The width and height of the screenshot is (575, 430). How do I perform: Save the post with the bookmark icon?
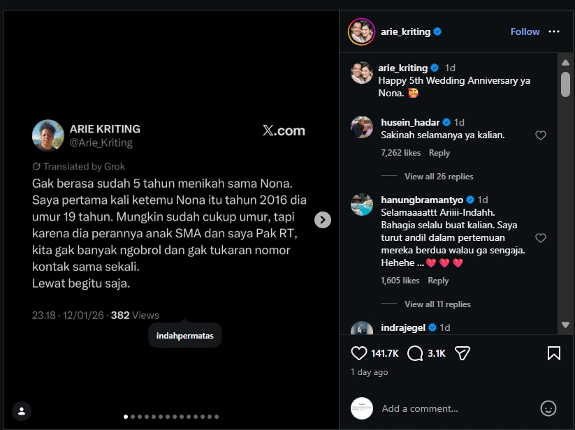(555, 353)
